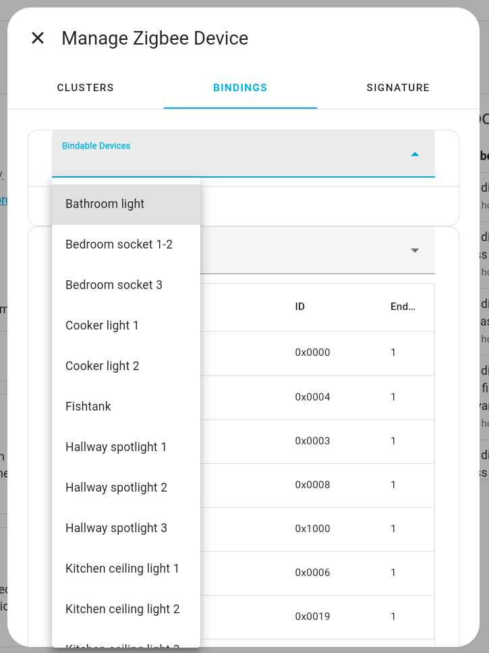Switch to the Clusters tab

click(x=86, y=88)
